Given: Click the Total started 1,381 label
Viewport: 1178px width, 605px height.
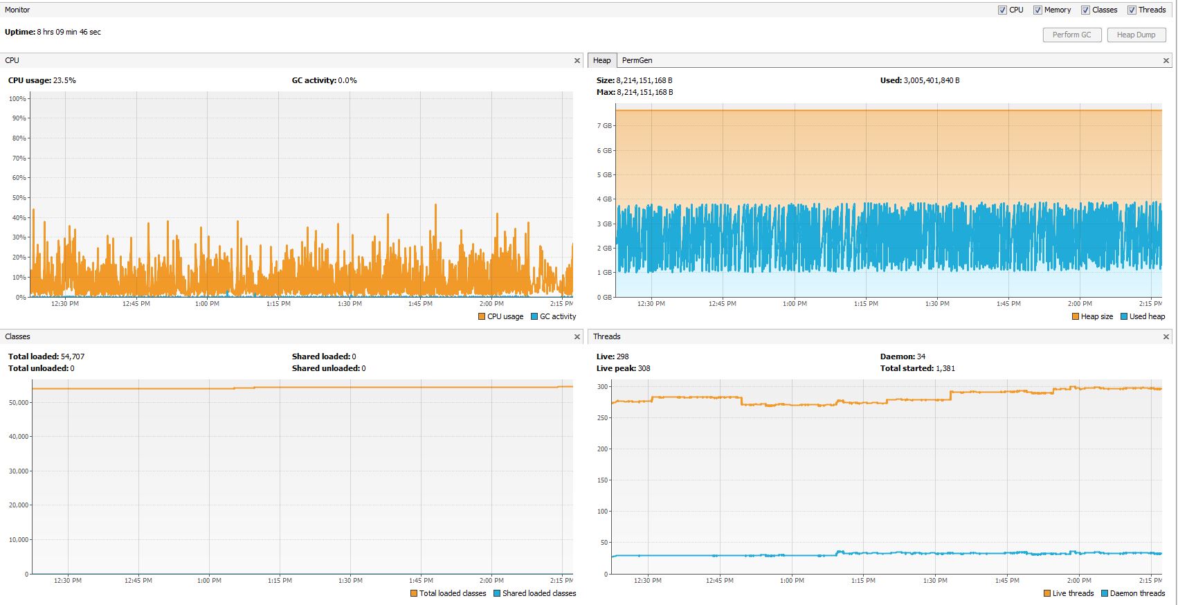Looking at the screenshot, I should [x=918, y=368].
